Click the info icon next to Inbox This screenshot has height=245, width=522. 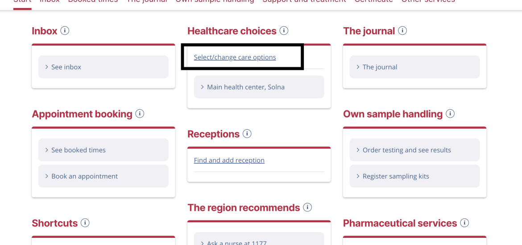coord(65,31)
